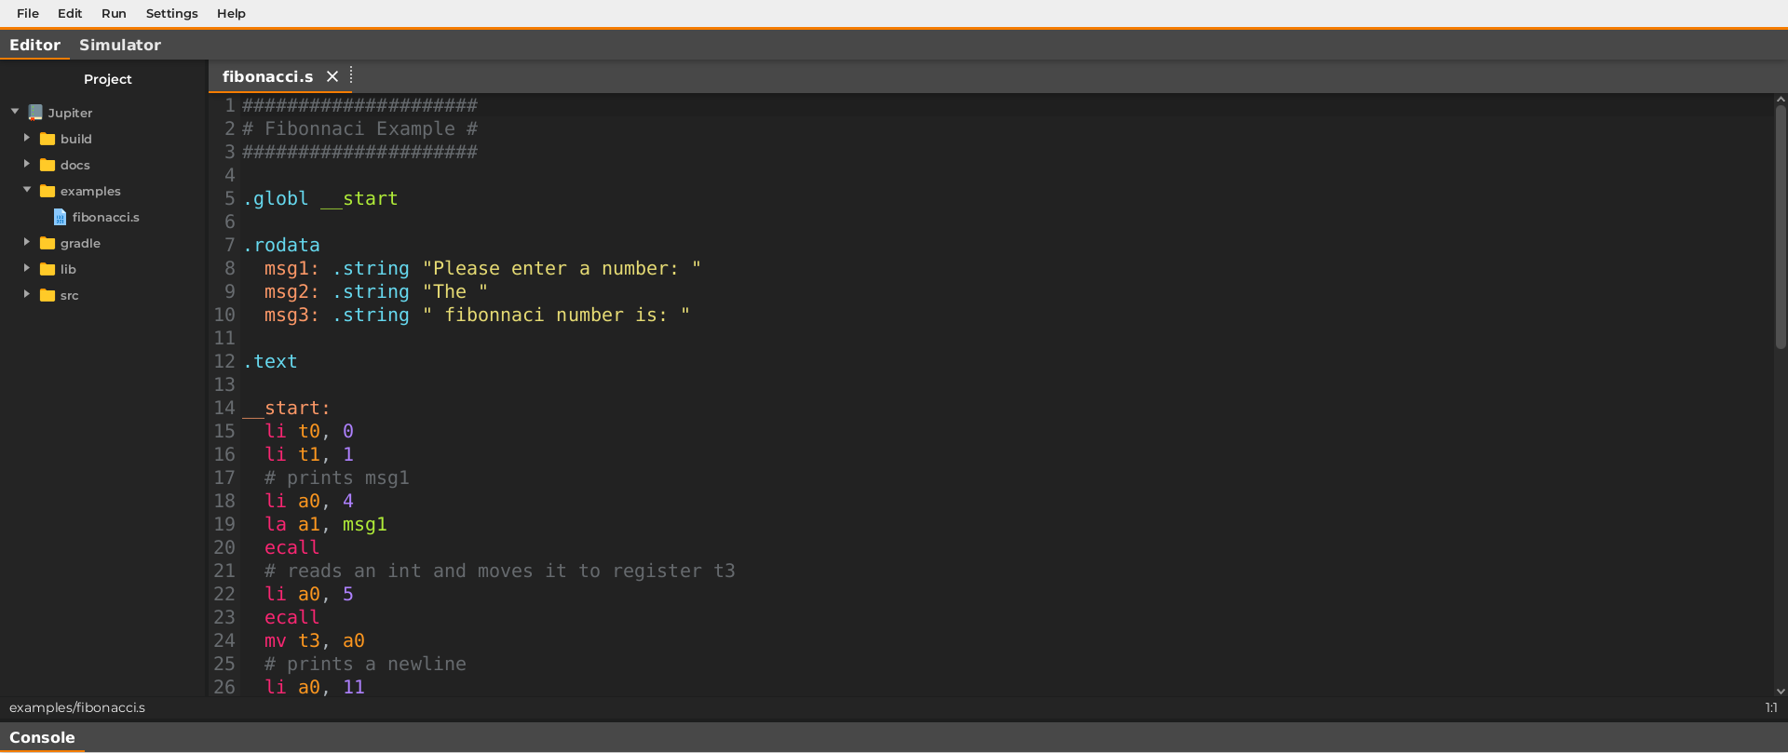Click the build folder icon
This screenshot has width=1788, height=753.
click(x=47, y=139)
